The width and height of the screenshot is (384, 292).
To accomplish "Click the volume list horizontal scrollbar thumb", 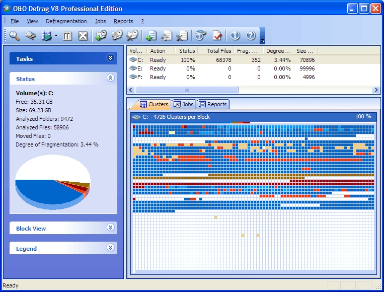I will point(187,90).
